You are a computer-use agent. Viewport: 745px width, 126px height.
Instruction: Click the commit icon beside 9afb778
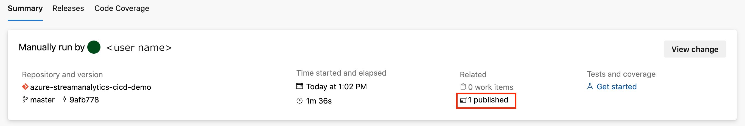click(64, 99)
